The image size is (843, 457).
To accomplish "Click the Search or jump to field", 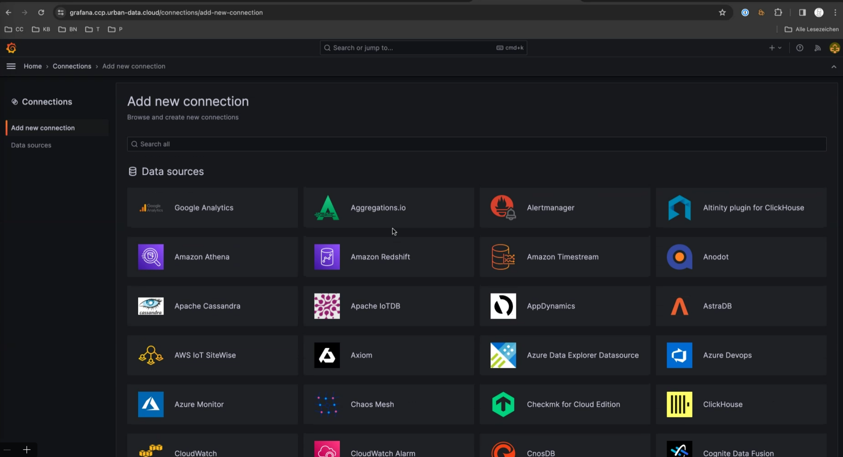I will point(423,48).
